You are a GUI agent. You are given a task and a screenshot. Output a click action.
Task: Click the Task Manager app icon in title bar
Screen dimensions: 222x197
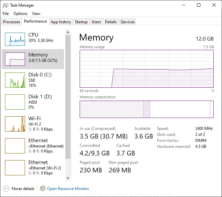(x=6, y=5)
